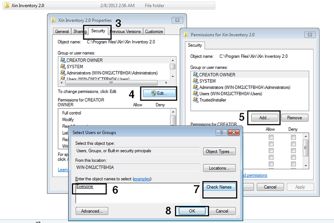Click the SYSTEM user icon in Permissions window
Viewport: 334px width, 223px height.
coord(195,81)
